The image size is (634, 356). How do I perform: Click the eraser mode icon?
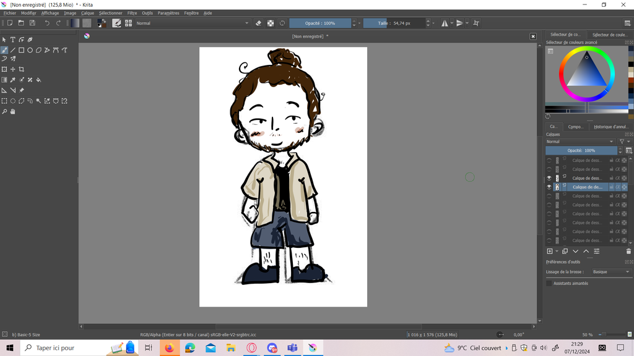[259, 23]
